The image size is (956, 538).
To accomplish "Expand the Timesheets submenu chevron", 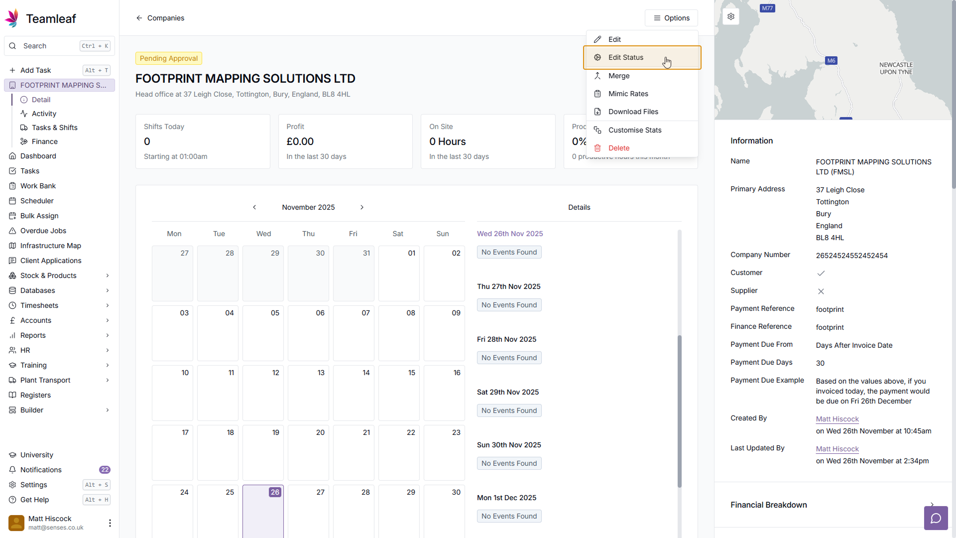I will [x=108, y=305].
